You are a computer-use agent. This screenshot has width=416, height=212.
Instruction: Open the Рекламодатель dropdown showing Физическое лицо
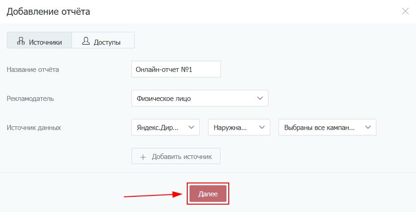199,98
